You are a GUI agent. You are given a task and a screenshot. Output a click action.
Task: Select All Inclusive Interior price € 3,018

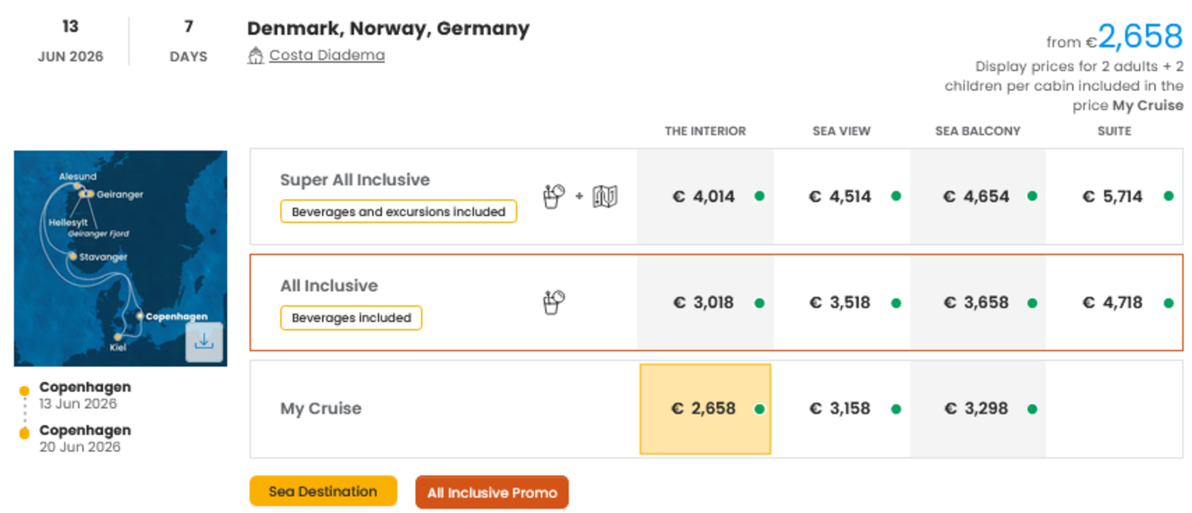pos(703,303)
